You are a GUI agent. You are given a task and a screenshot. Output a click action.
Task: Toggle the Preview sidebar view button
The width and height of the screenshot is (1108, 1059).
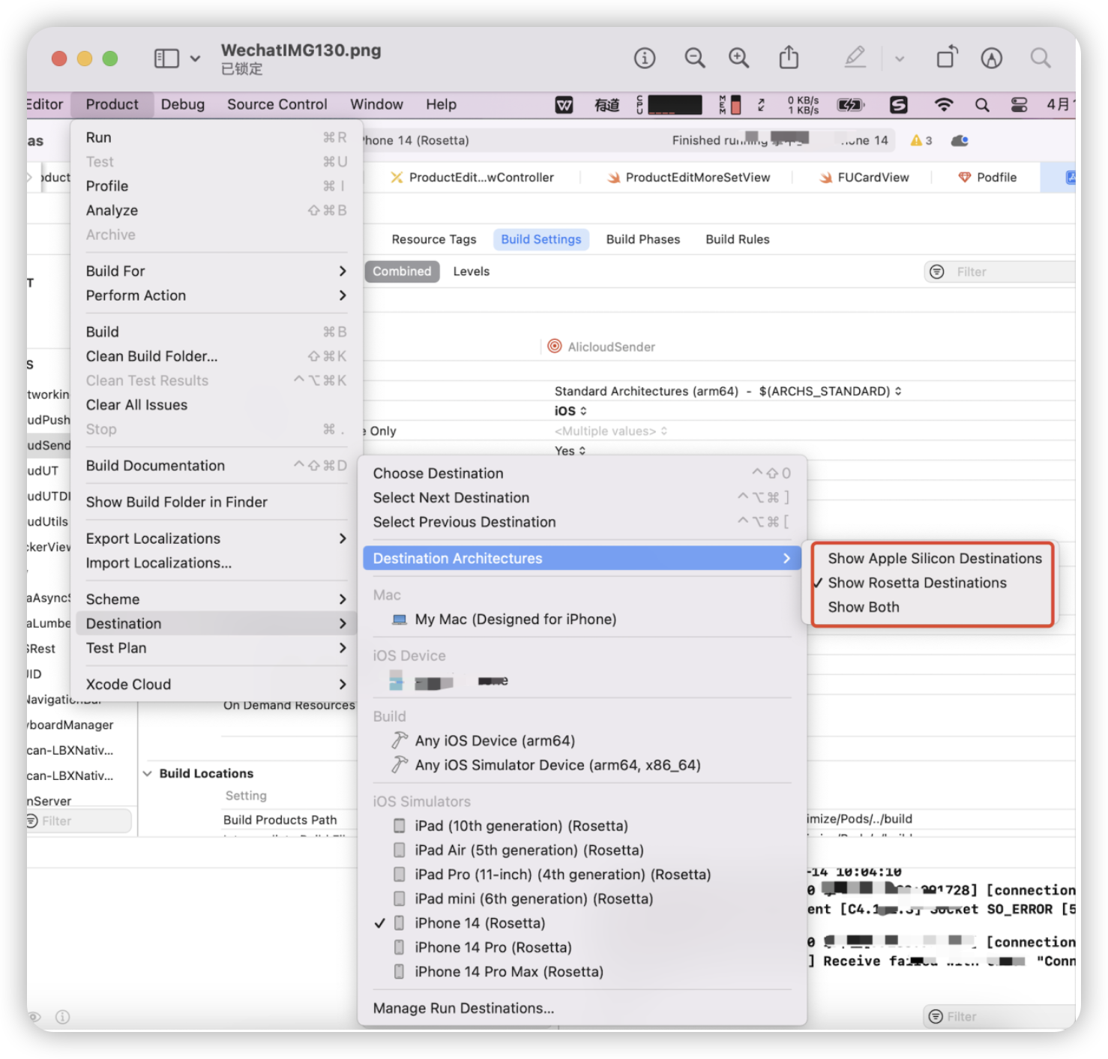point(166,58)
